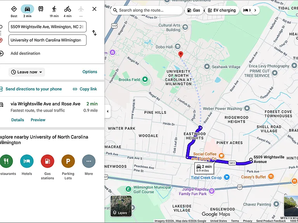Click the 2 min route callout
This screenshot has width=298, height=223.
tap(204, 168)
